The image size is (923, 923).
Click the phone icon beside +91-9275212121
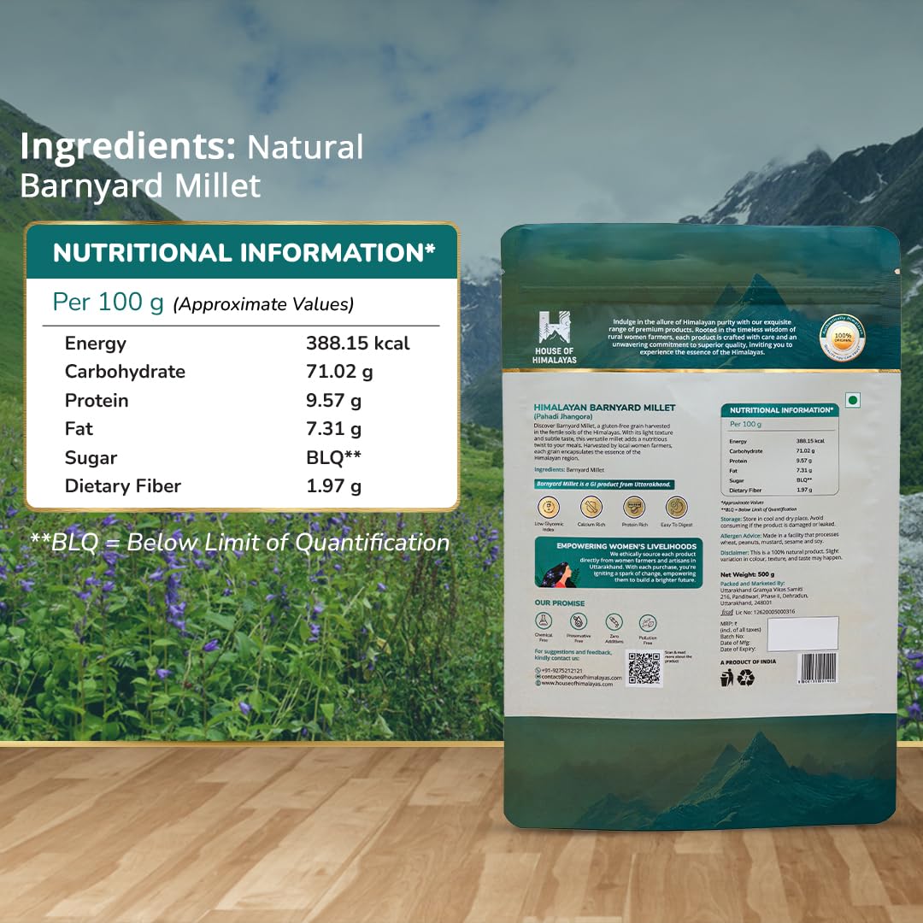click(538, 671)
